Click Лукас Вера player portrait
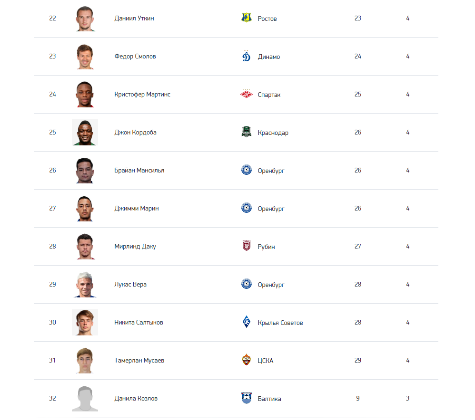The image size is (475, 420). pos(85,284)
